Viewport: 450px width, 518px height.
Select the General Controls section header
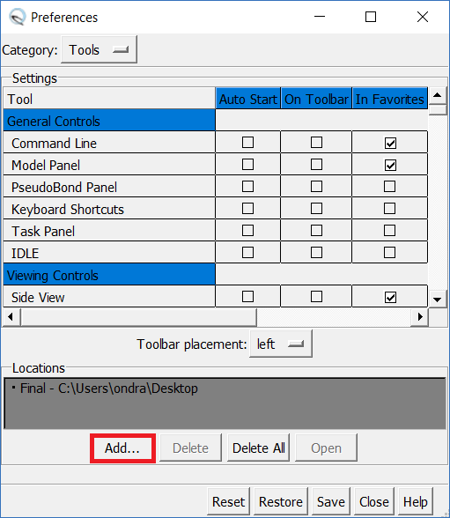point(109,121)
